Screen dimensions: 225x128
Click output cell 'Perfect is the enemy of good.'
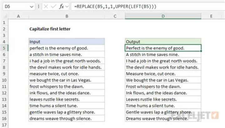pyautogui.click(x=163, y=48)
